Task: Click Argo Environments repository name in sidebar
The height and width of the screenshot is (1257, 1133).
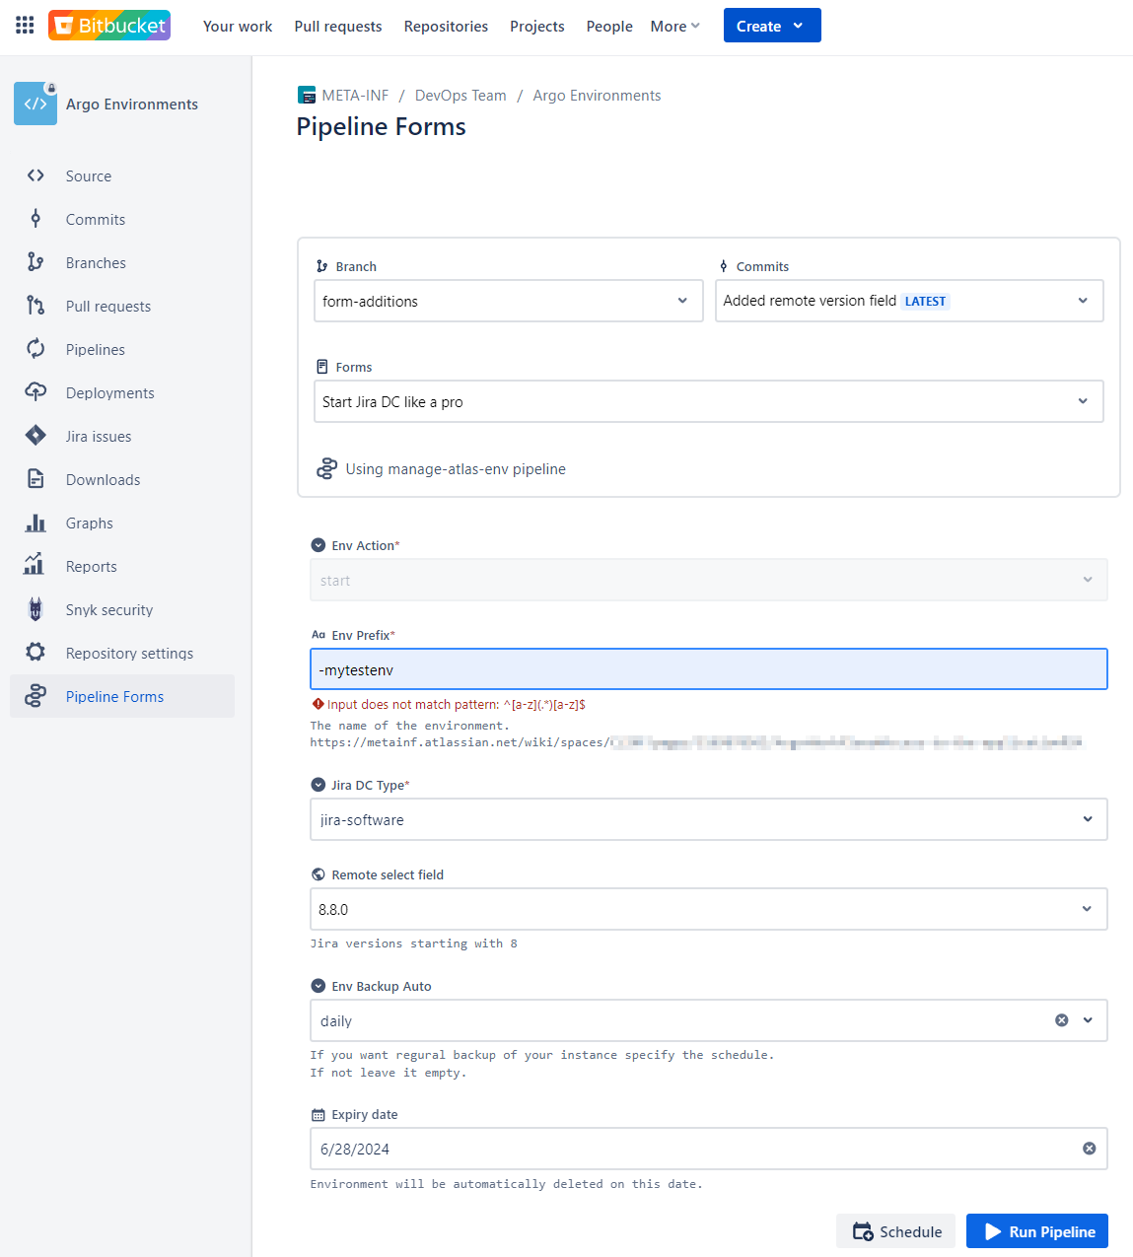Action: 132,105
